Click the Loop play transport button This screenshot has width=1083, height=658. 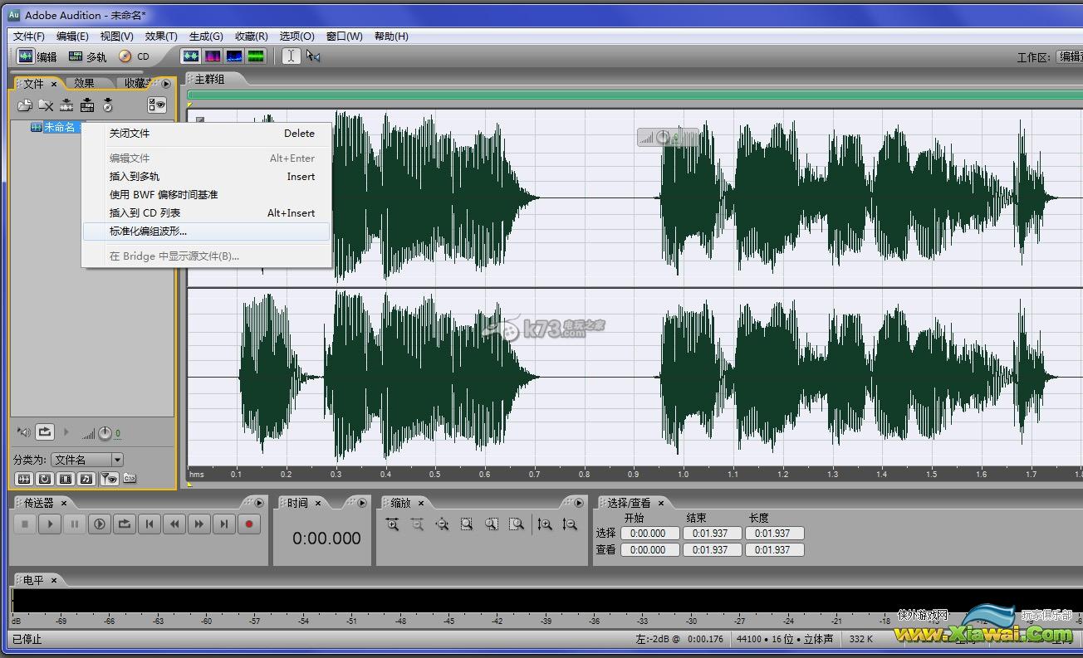pos(125,524)
